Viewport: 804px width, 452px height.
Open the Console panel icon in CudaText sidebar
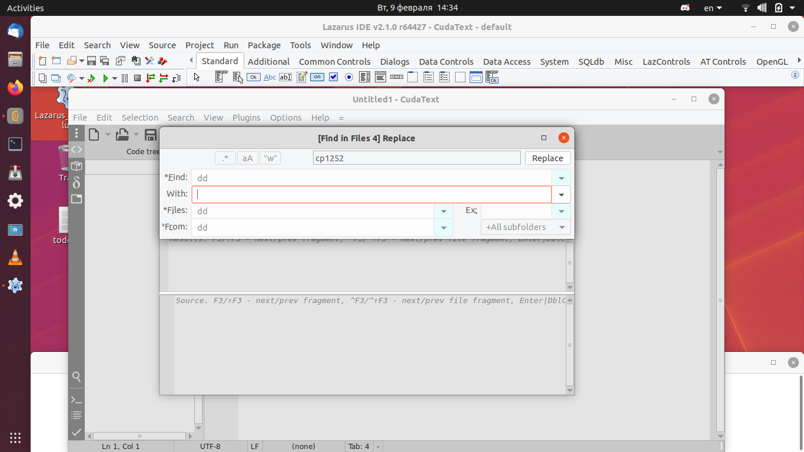point(76,399)
